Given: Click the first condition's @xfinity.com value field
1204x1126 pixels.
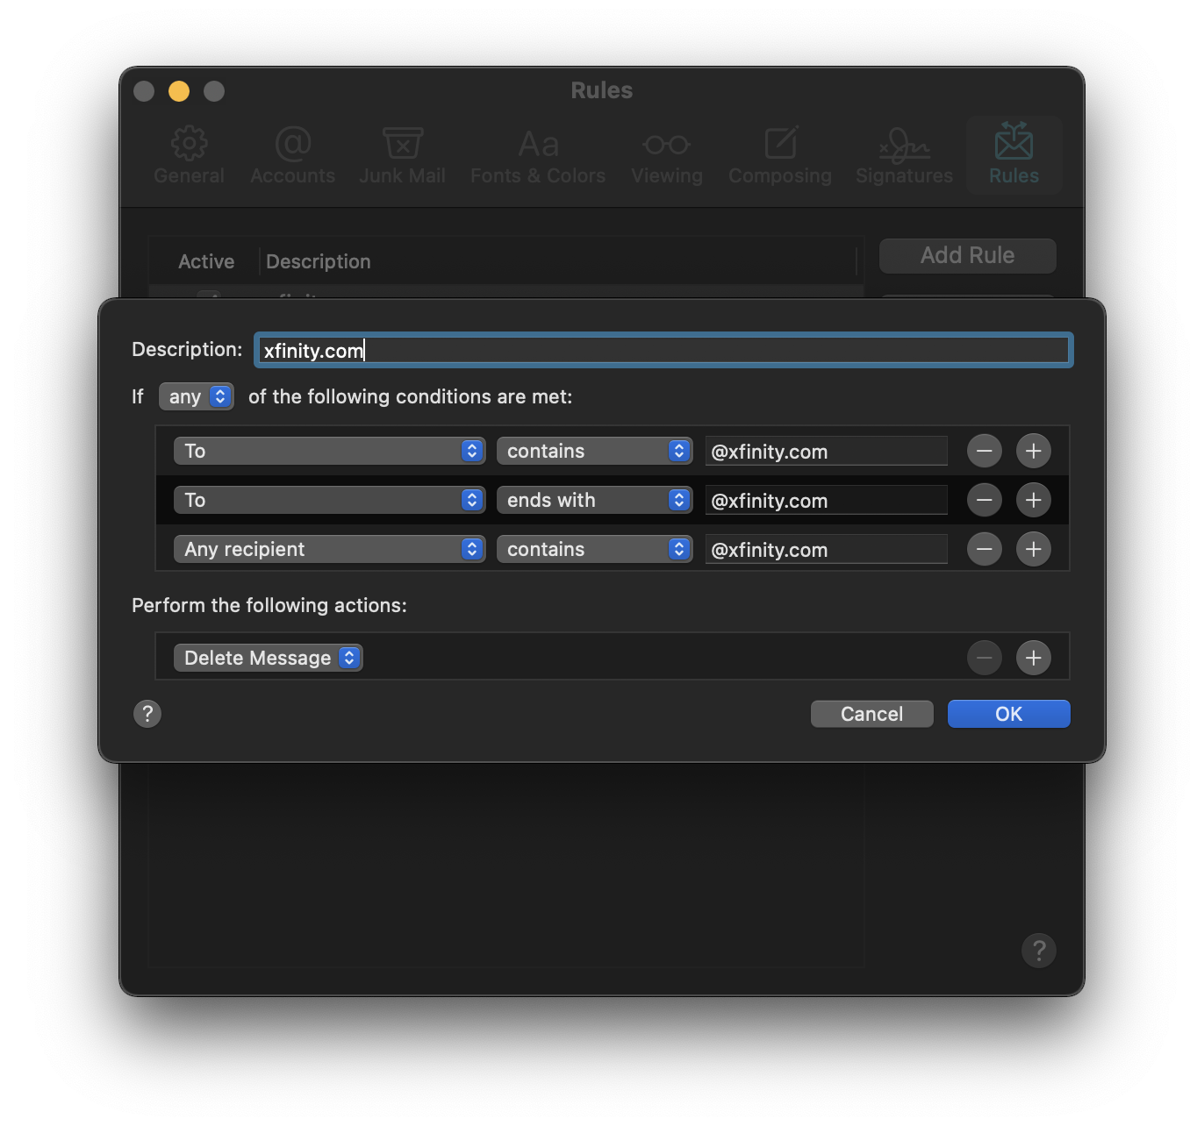Looking at the screenshot, I should click(826, 451).
